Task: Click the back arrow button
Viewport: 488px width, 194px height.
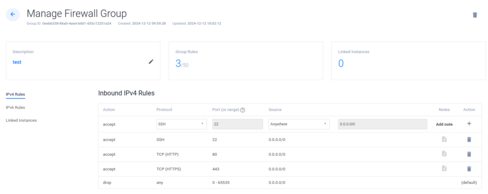Action: [12, 14]
